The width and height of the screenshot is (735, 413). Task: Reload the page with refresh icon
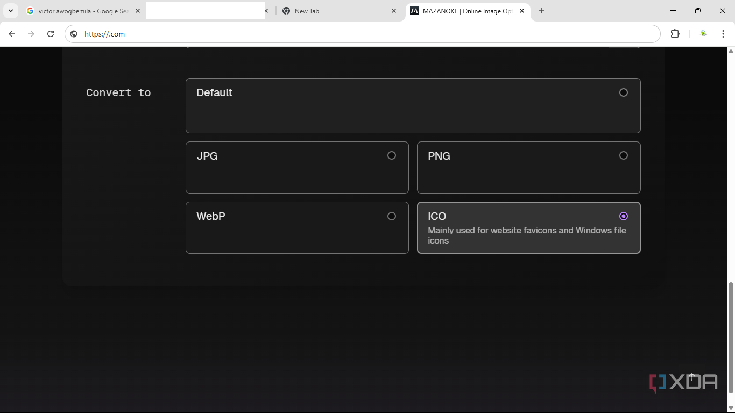pos(51,34)
